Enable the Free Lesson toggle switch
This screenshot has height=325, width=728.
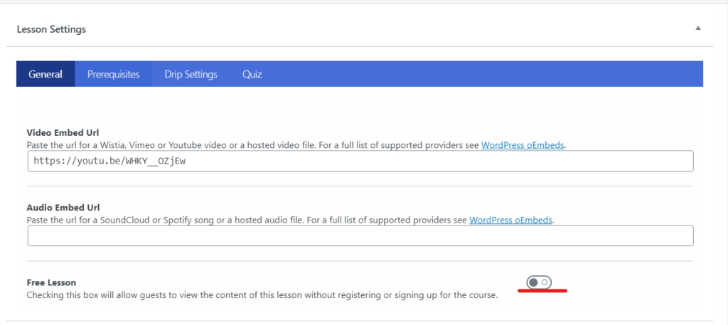pyautogui.click(x=539, y=282)
